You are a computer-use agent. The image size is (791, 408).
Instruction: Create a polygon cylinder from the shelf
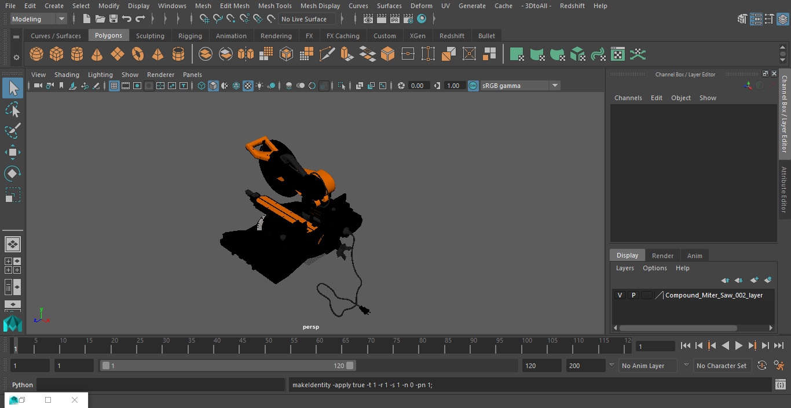pos(77,54)
